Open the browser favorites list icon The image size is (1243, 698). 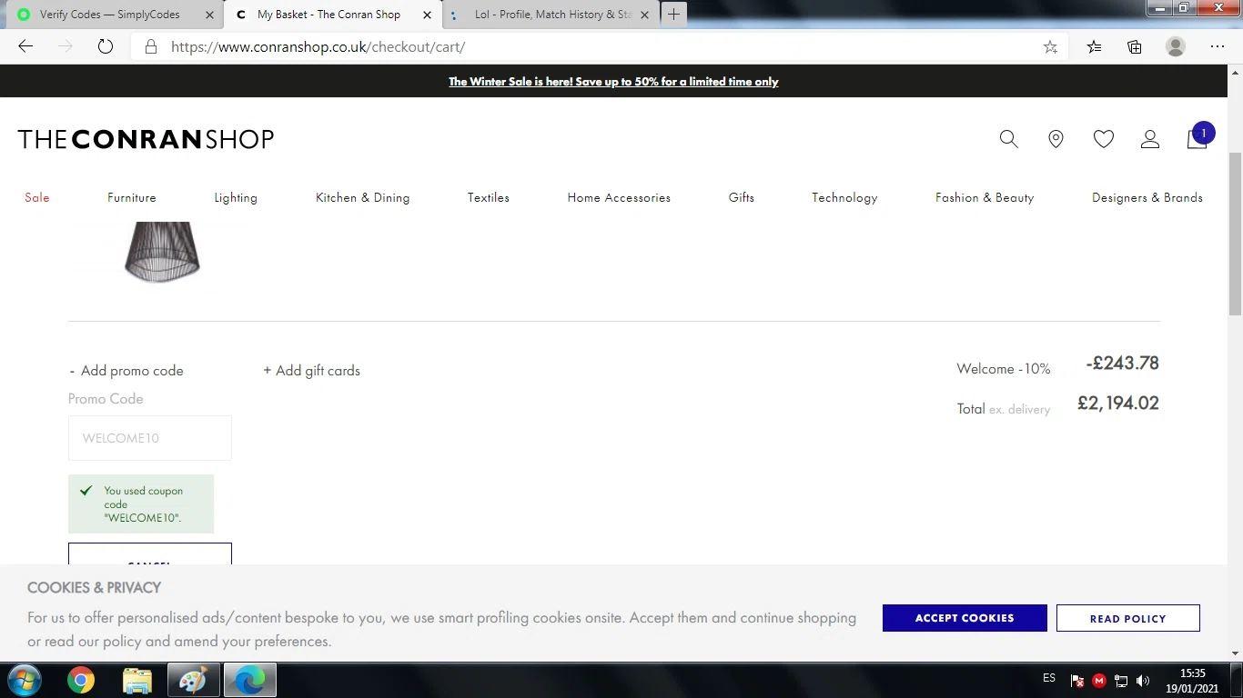point(1094,47)
